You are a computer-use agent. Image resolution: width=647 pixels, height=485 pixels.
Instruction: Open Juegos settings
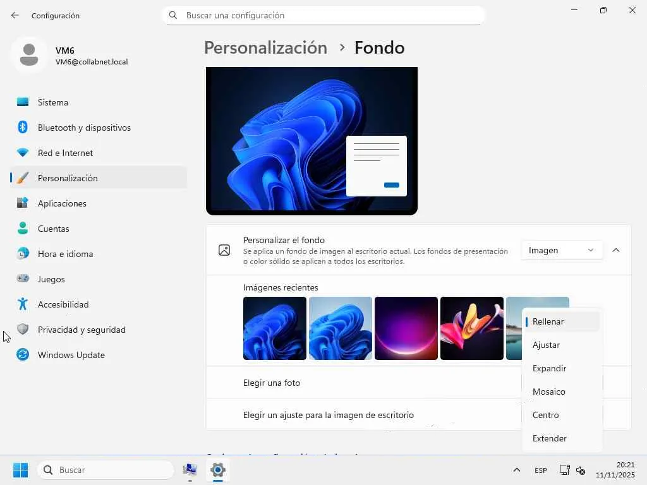click(98, 278)
